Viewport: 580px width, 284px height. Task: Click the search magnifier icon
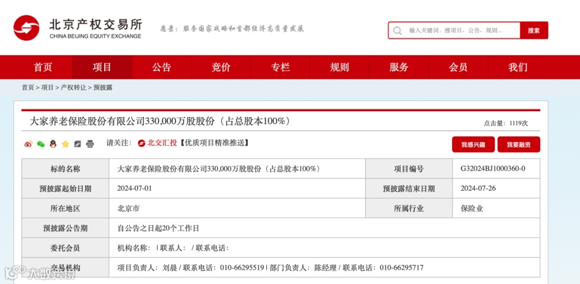[397, 31]
